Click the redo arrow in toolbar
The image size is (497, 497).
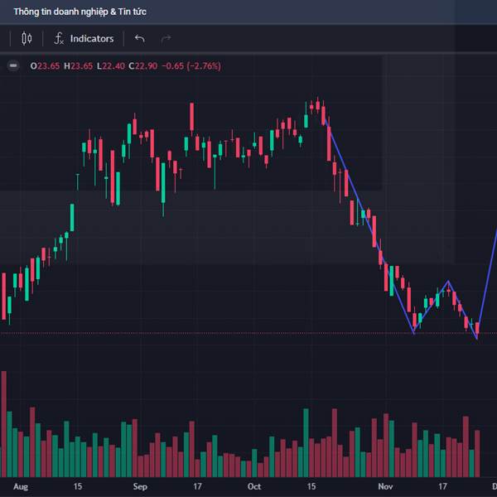tap(166, 38)
